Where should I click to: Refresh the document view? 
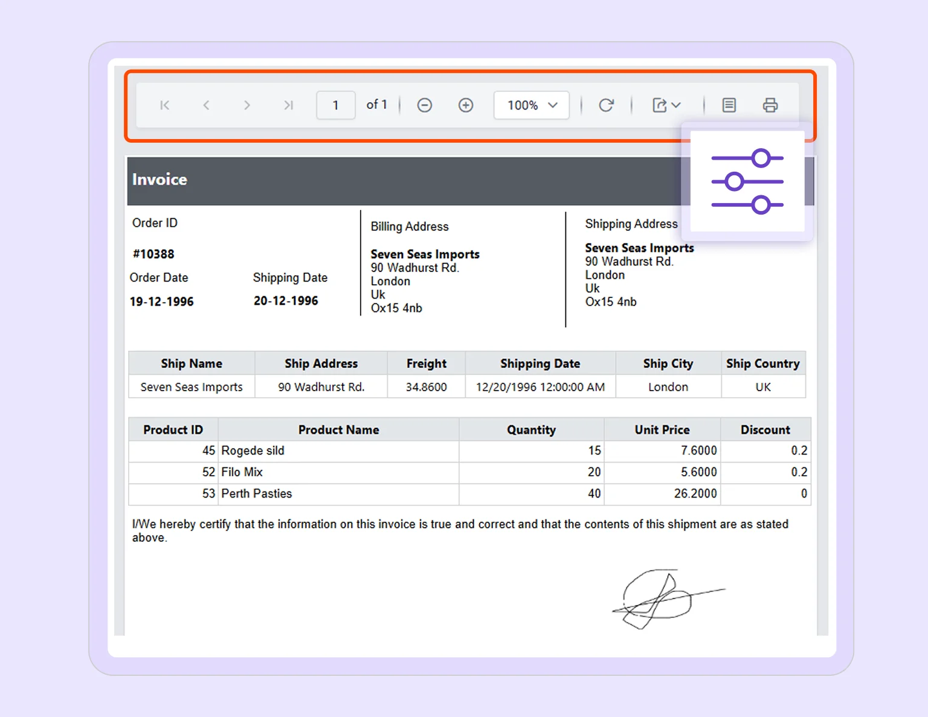(x=607, y=105)
